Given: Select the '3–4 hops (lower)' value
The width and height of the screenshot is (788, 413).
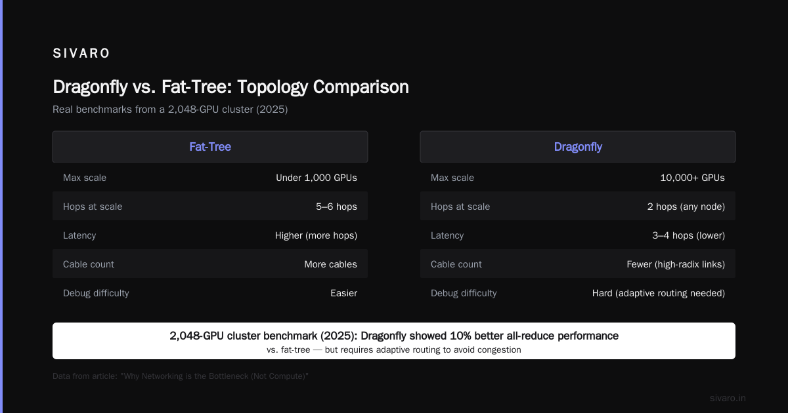Looking at the screenshot, I should click(688, 235).
